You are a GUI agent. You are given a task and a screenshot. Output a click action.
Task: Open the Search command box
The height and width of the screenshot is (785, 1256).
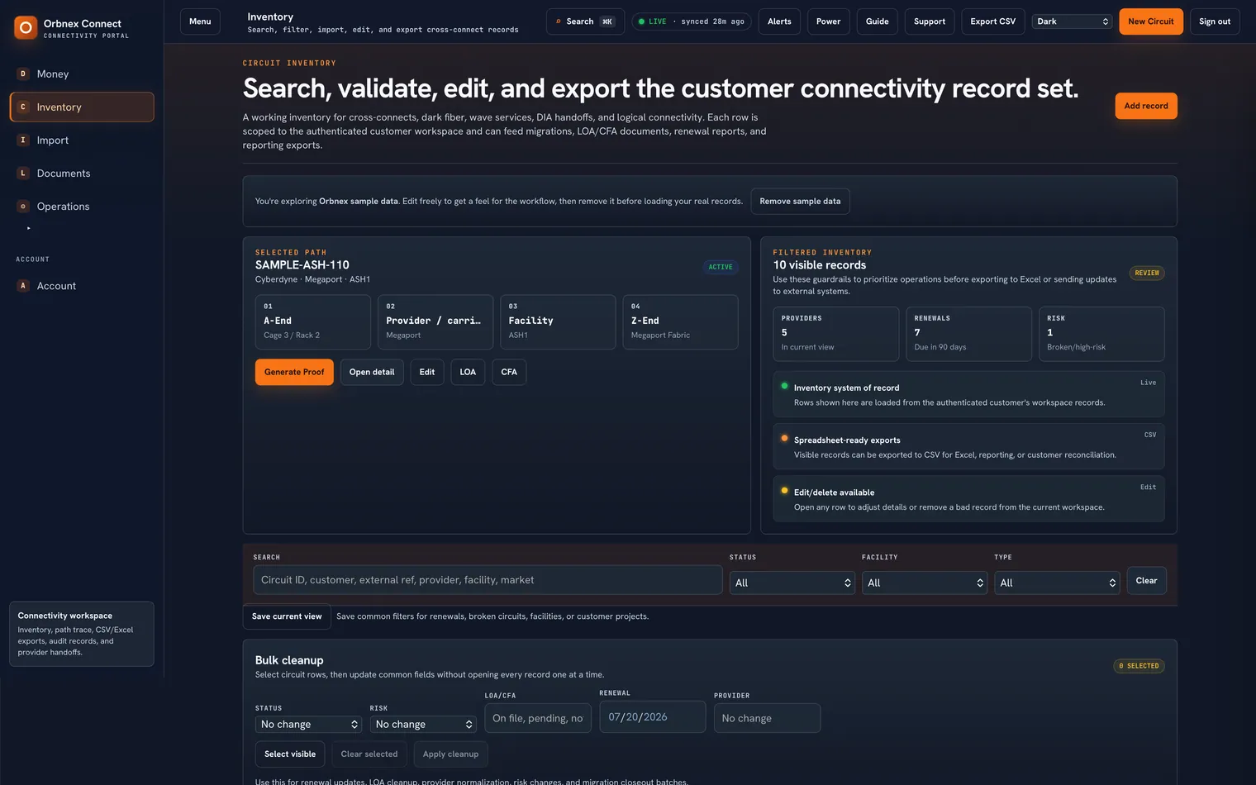tap(585, 21)
